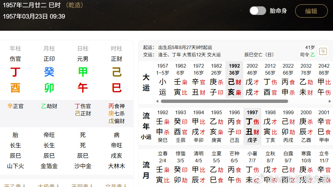Select 流月 立夏 5/5
This screenshot has height=187, width=333.
coord(216,168)
